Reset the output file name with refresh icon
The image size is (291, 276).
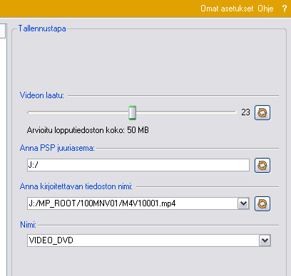[262, 203]
